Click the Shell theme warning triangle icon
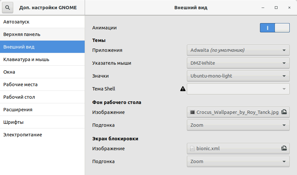297x175 pixels. (x=183, y=89)
